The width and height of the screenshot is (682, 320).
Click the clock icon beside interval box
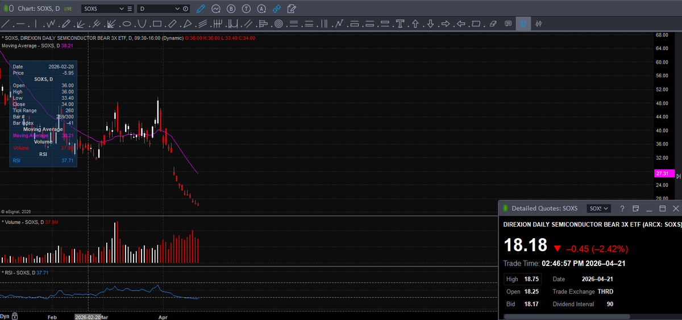(186, 9)
